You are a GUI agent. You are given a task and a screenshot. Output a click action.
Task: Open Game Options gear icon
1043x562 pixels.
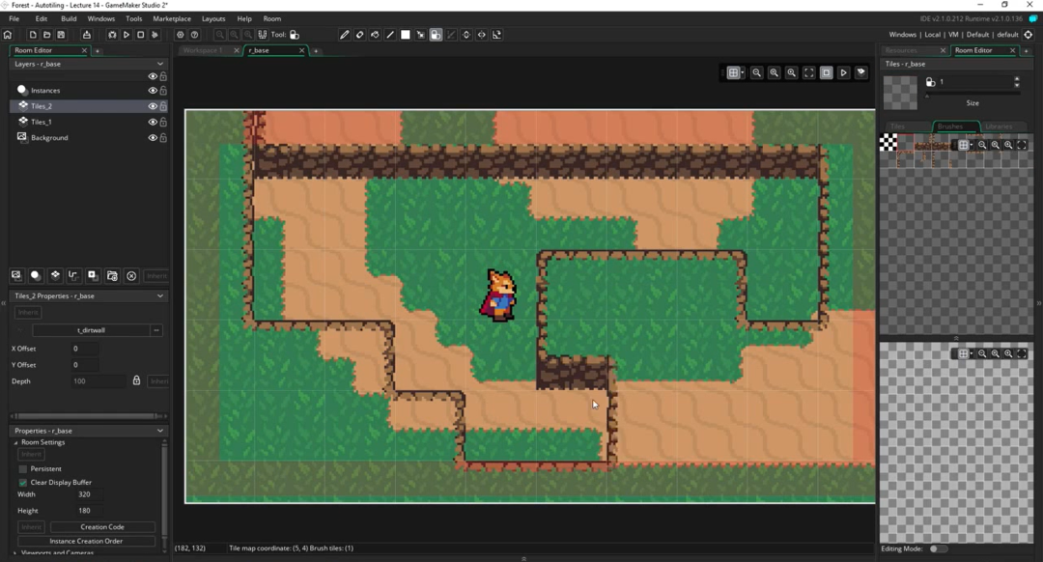point(181,35)
